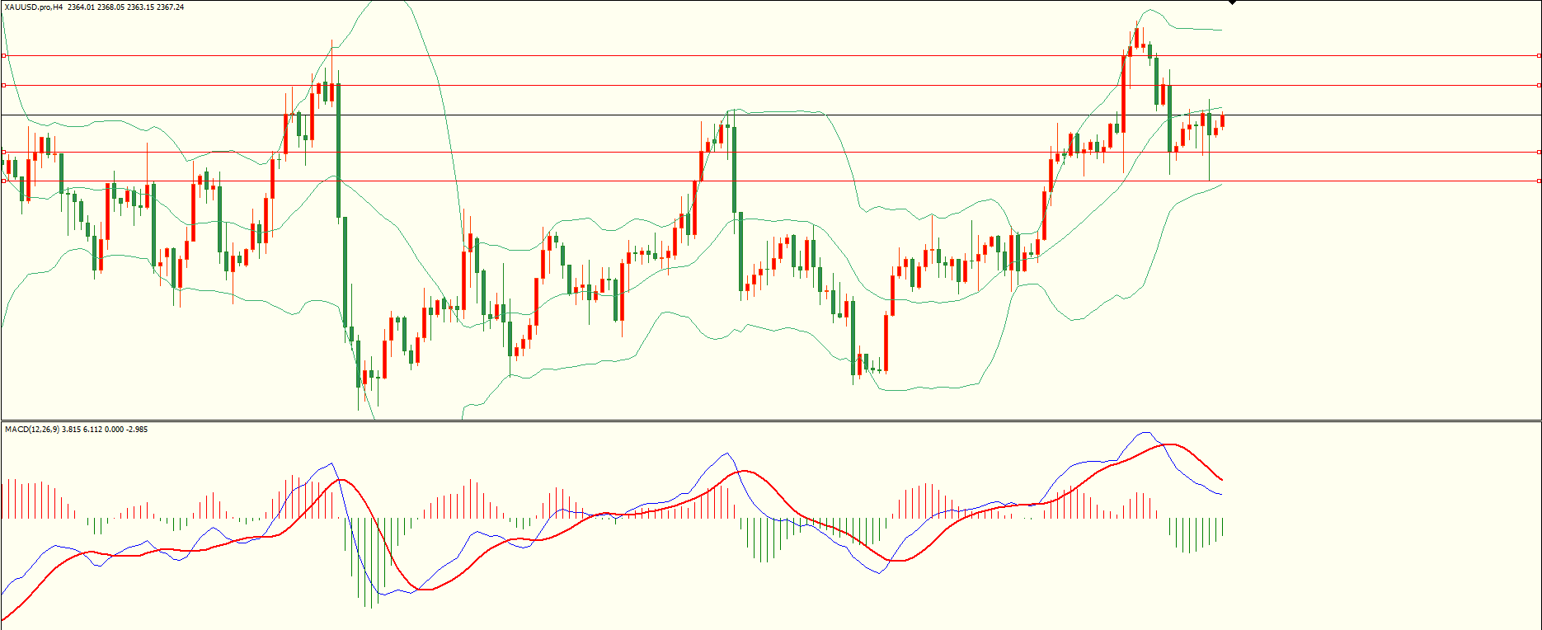Select left handle of second red line

tap(3, 85)
